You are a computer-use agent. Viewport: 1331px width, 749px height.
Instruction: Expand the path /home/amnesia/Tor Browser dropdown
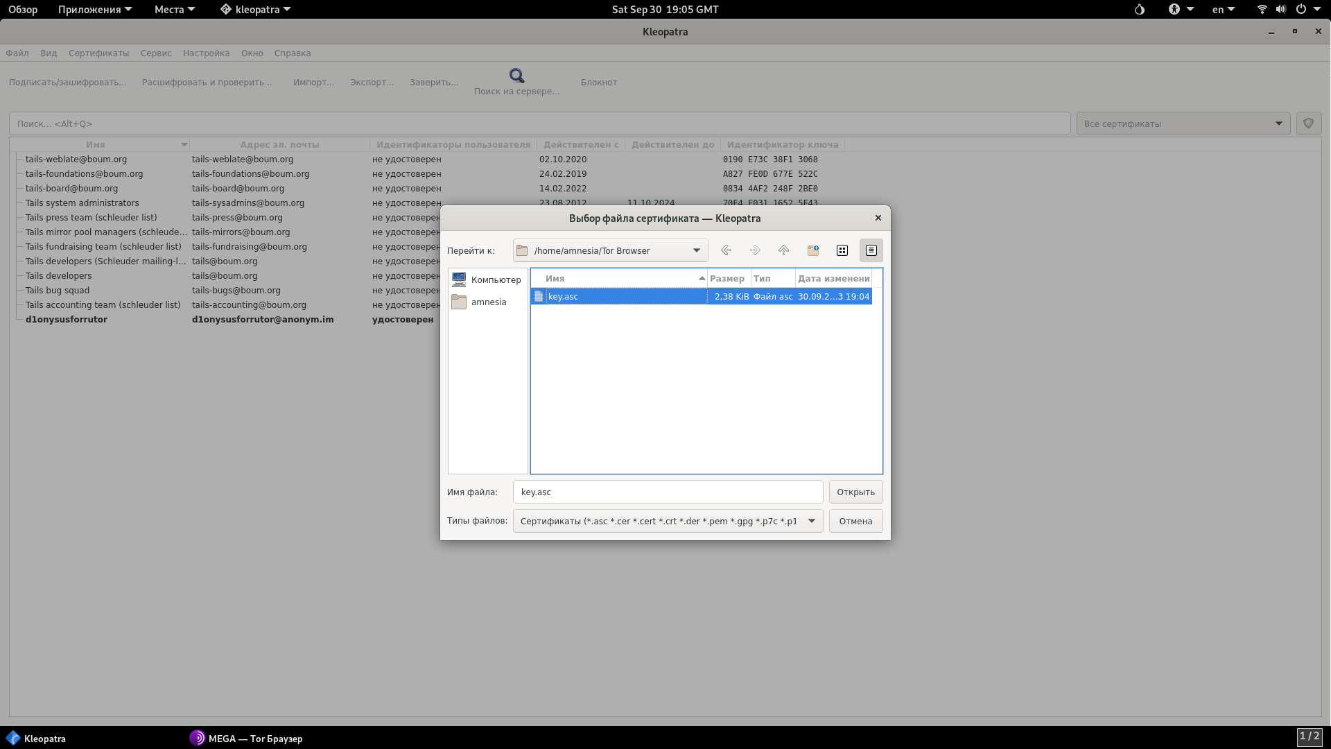point(696,250)
